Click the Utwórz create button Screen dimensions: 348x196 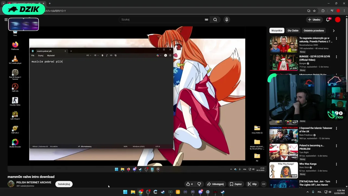coord(314,20)
